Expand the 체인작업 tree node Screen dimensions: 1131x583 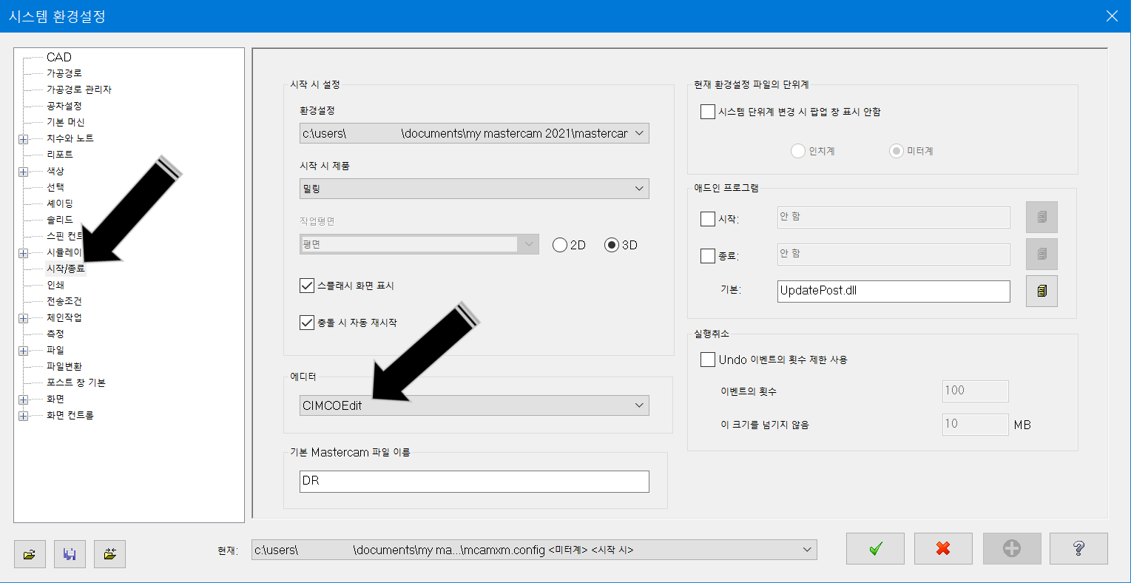click(x=24, y=317)
